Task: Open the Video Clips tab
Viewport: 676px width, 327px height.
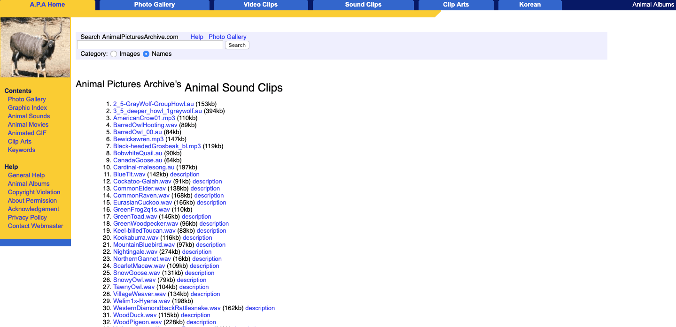Action: click(261, 5)
